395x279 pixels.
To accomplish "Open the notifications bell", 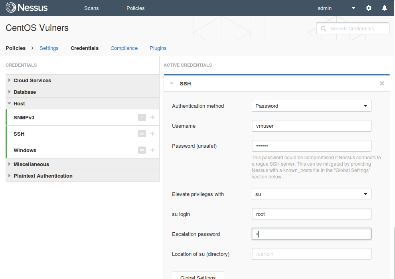I will click(x=384, y=8).
